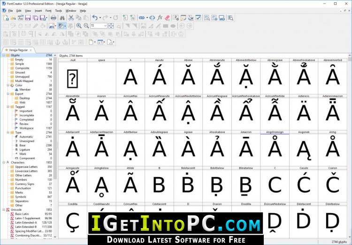This screenshot has height=245, width=352.
Task: Click the Save font icon
Action: coord(28,18)
